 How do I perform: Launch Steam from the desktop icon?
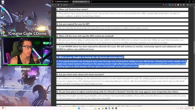tap(3, 18)
